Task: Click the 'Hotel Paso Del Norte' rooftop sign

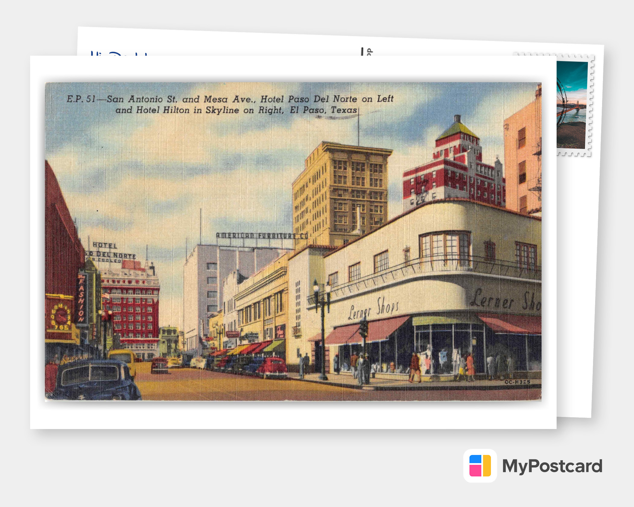Action: 111,253
